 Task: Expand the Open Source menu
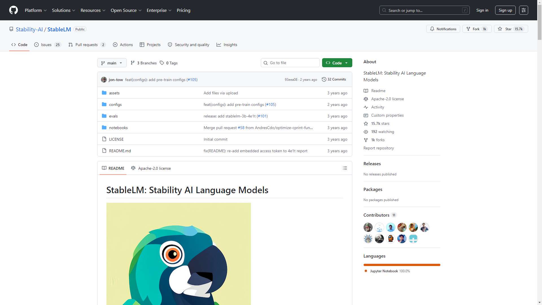126,10
